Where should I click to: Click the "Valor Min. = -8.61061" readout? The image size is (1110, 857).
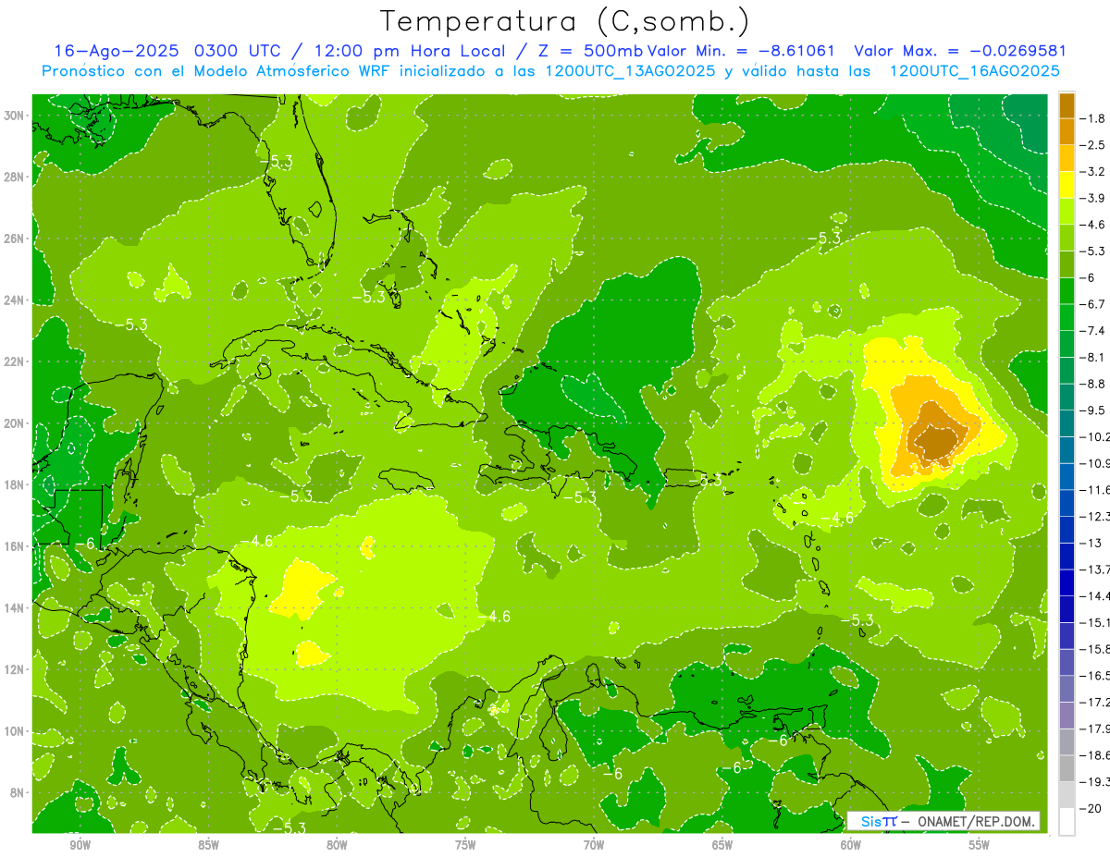741,51
